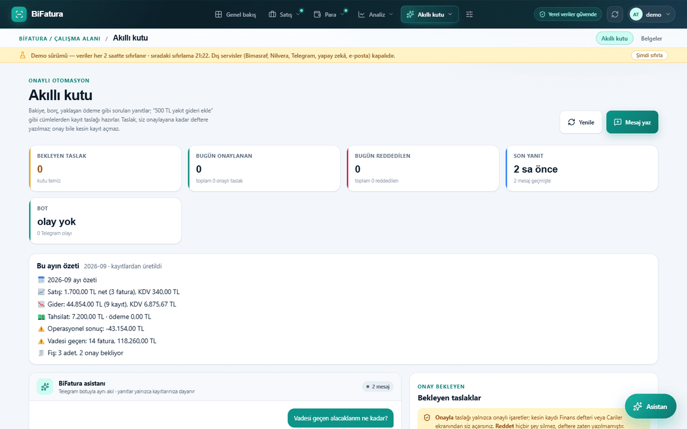The width and height of the screenshot is (687, 429).
Task: Select the Akıllı kutu tab pill
Action: point(615,38)
